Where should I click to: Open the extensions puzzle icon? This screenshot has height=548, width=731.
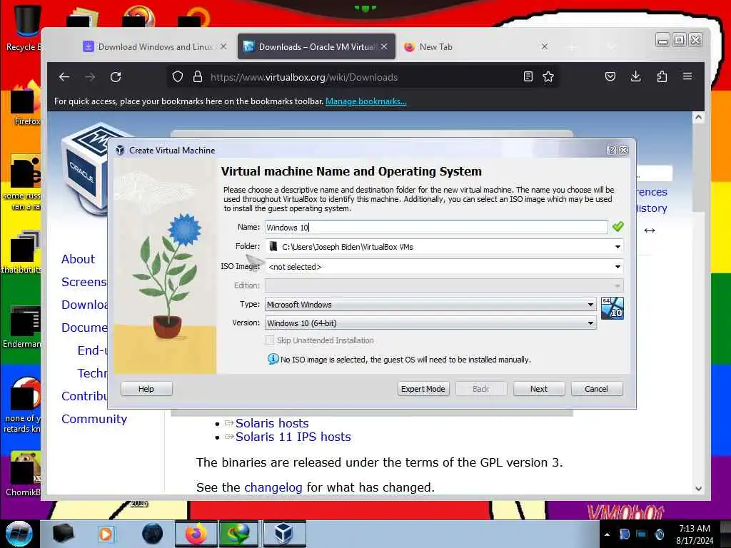662,76
